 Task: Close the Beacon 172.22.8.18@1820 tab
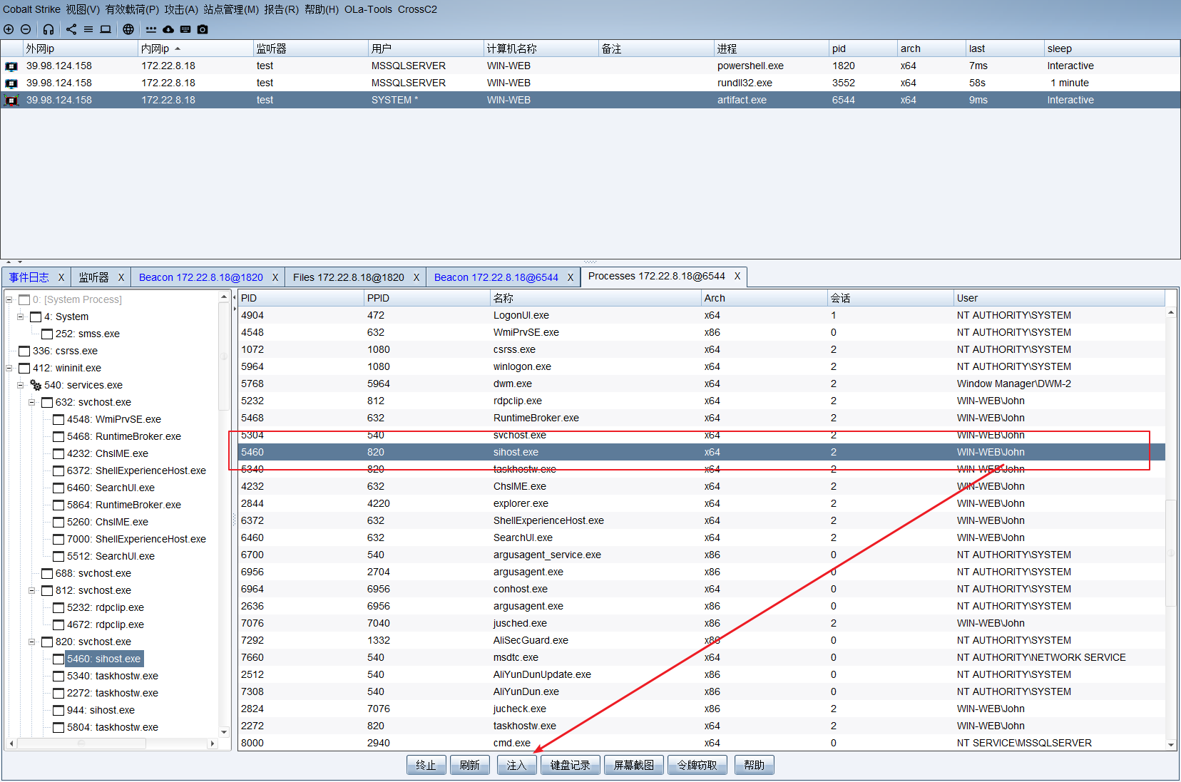[x=275, y=277]
